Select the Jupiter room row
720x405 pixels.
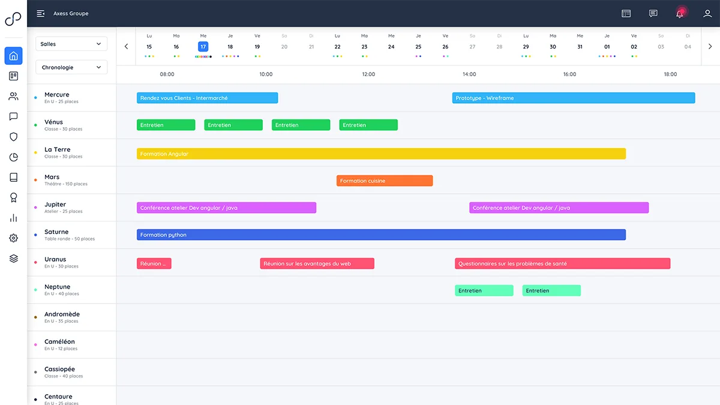click(x=72, y=208)
